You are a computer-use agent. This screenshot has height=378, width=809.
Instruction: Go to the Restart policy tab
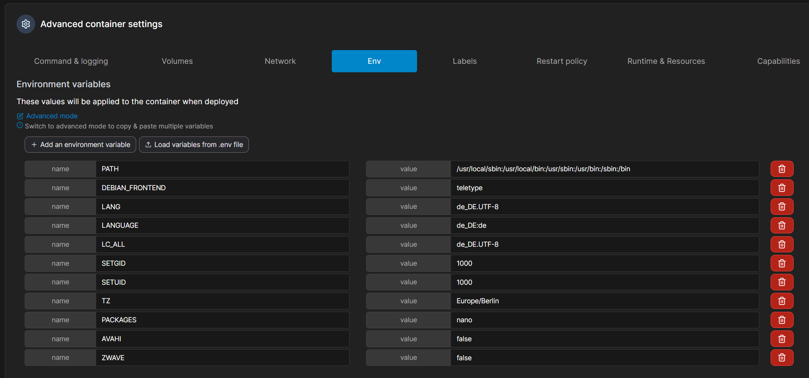pyautogui.click(x=561, y=61)
